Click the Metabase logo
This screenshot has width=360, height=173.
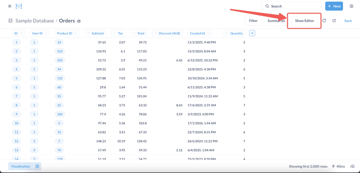(19, 6)
